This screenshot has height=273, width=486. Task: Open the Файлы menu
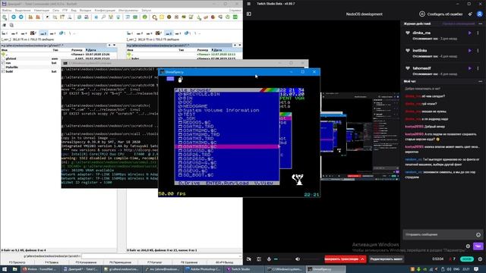click(x=7, y=10)
